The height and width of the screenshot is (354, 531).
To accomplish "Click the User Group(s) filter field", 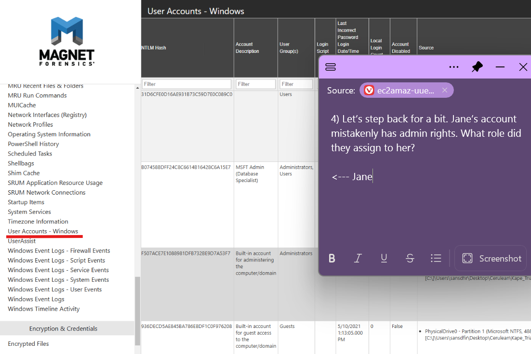I will [x=296, y=84].
